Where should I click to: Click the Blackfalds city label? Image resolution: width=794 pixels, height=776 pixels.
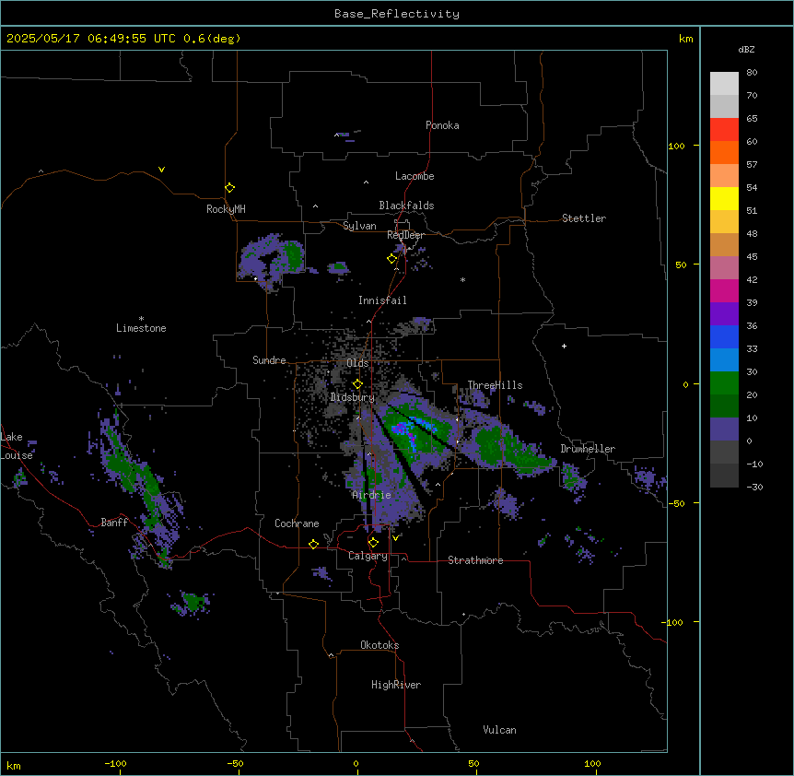click(406, 206)
